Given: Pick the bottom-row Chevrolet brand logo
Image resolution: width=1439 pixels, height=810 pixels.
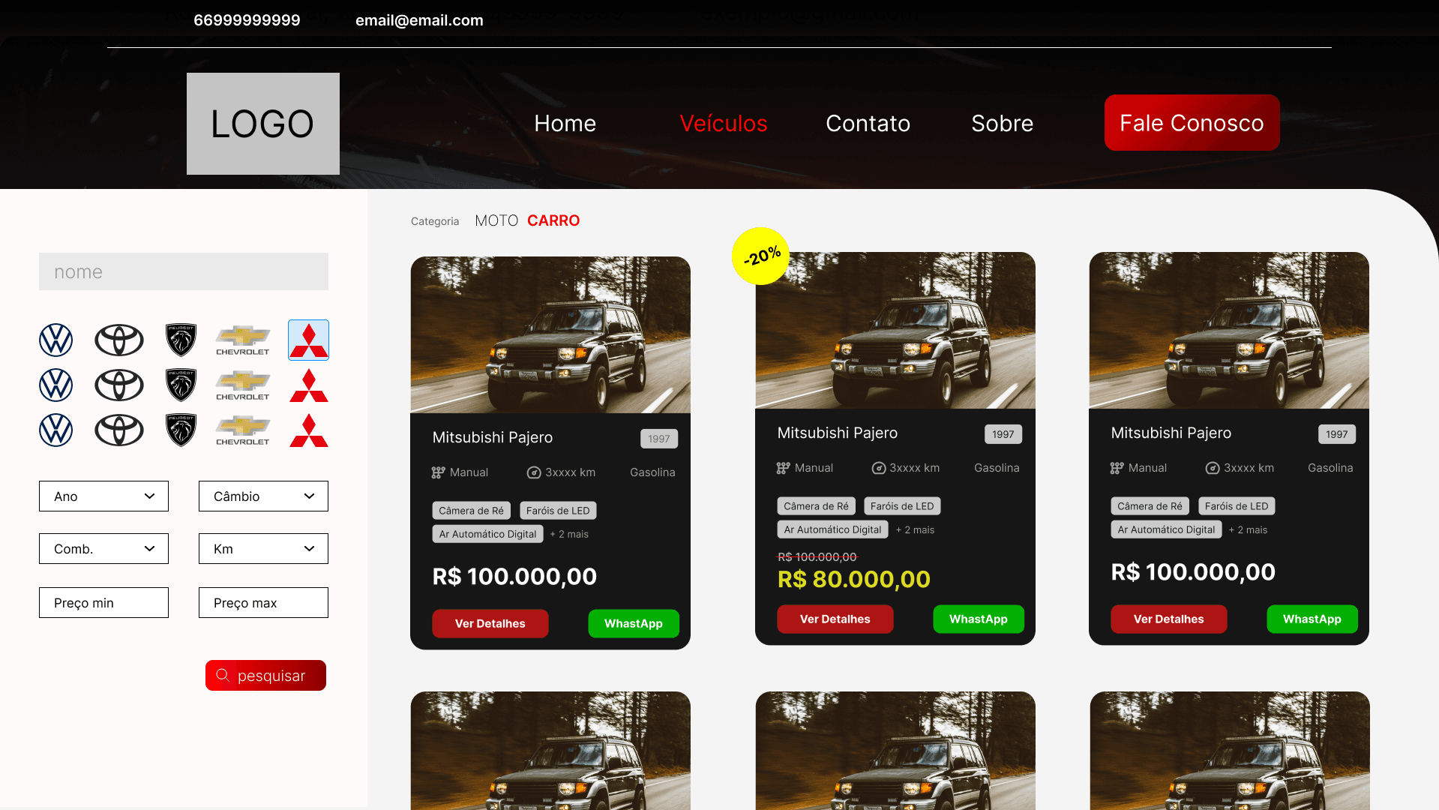Looking at the screenshot, I should click(x=243, y=430).
